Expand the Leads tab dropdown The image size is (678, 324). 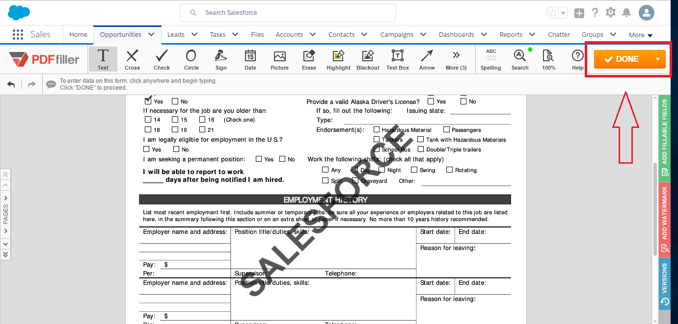click(x=194, y=34)
